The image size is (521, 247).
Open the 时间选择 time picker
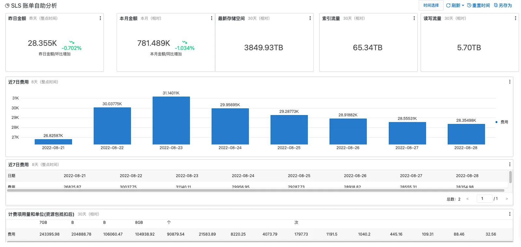click(431, 6)
